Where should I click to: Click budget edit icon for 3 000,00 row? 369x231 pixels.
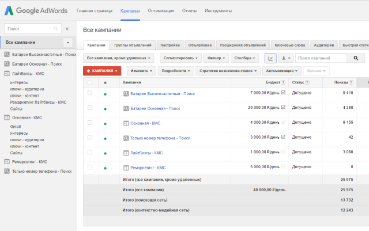click(283, 137)
